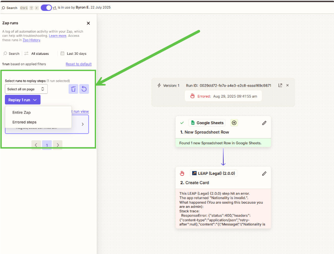
Task: Click the lightning trigger badge beside Google Sheets
Action: tap(234, 123)
